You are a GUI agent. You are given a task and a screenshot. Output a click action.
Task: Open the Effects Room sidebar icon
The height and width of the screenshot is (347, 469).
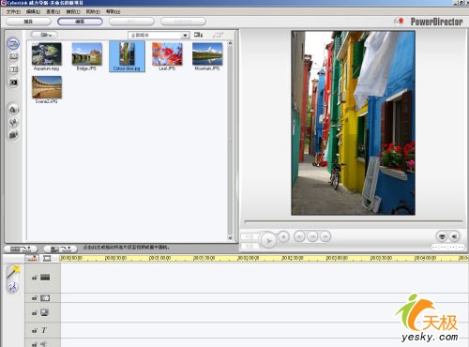pos(13,56)
